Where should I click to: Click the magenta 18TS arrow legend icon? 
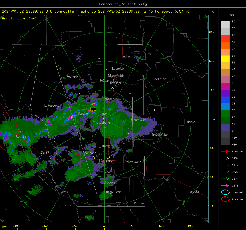pos(225,186)
